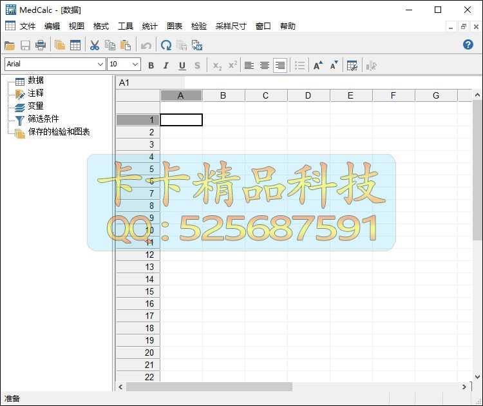Toggle Strikethrough formatting
The image size is (483, 406).
pyautogui.click(x=198, y=65)
